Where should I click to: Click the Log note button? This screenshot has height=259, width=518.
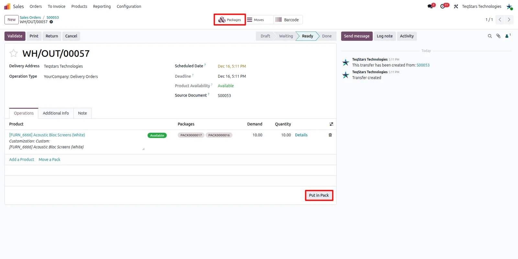pyautogui.click(x=385, y=36)
